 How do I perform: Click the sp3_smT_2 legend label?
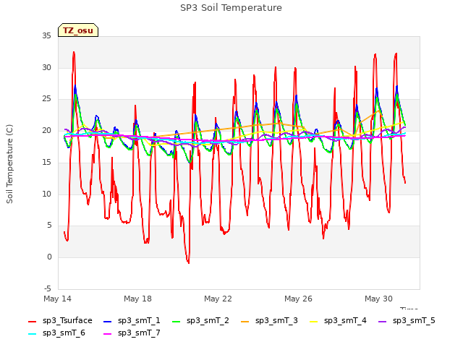coord(208,321)
